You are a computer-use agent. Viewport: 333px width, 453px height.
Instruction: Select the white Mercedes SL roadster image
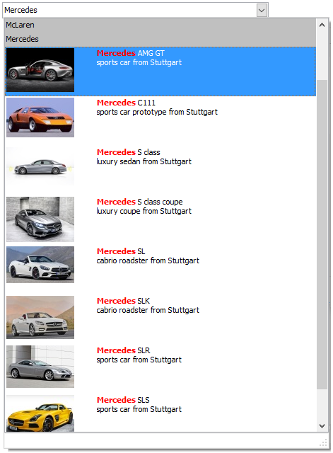tap(40, 265)
